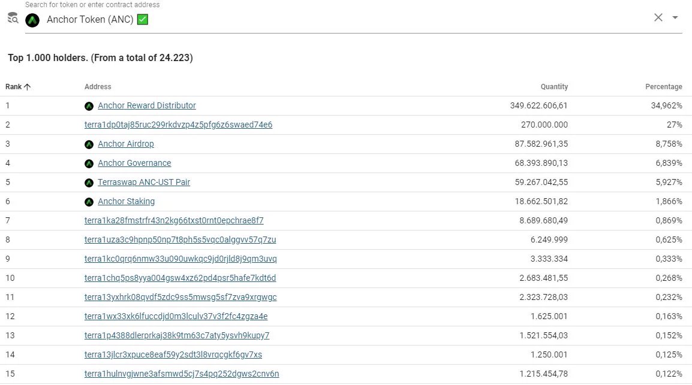The height and width of the screenshot is (385, 692).
Task: Open address terra1chq5ps8yya004gsw4xz62pd4psr5hafe7kdt6d
Action: coord(180,278)
